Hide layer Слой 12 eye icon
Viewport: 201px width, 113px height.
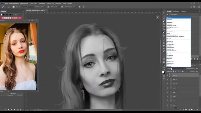pyautogui.click(x=167, y=75)
